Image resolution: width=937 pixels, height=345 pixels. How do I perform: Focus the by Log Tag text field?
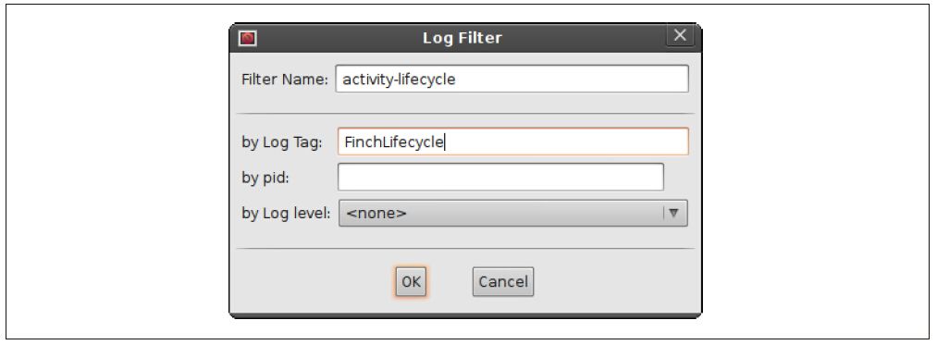click(512, 142)
